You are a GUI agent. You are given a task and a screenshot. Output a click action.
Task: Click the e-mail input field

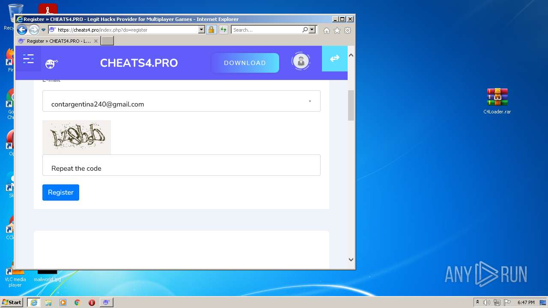(x=182, y=101)
